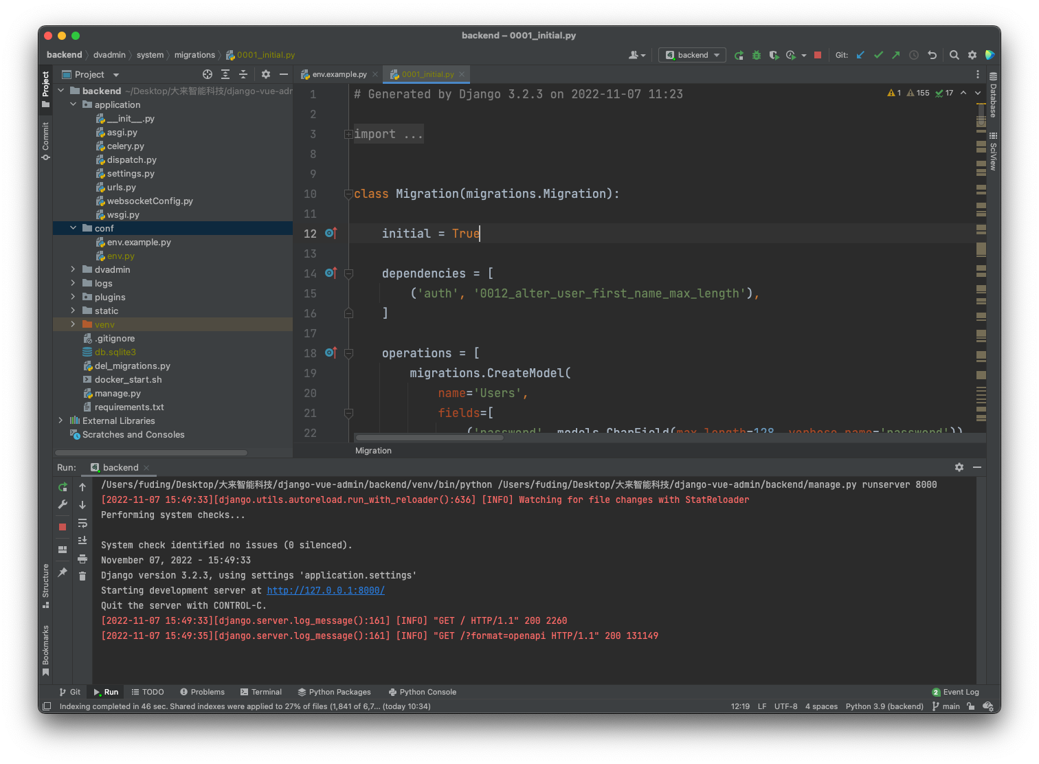Open the Terminal tool tab
This screenshot has height=764, width=1039.
point(260,692)
